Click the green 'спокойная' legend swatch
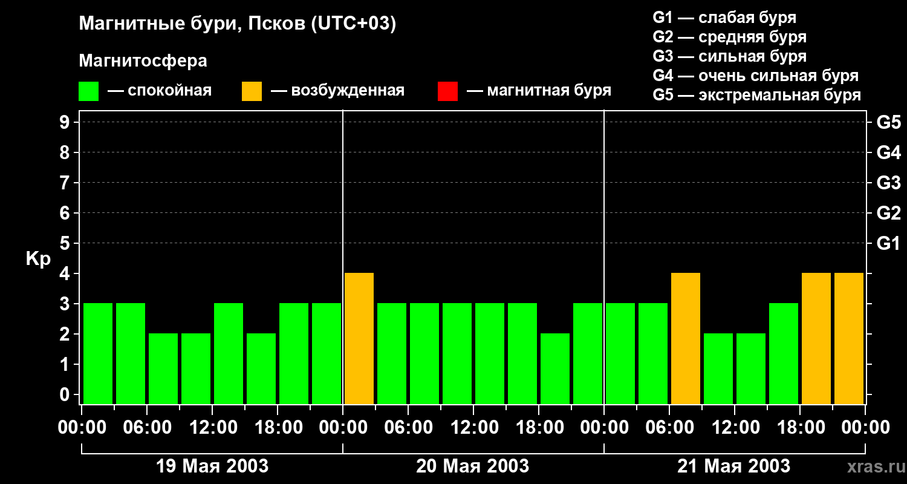 click(88, 91)
